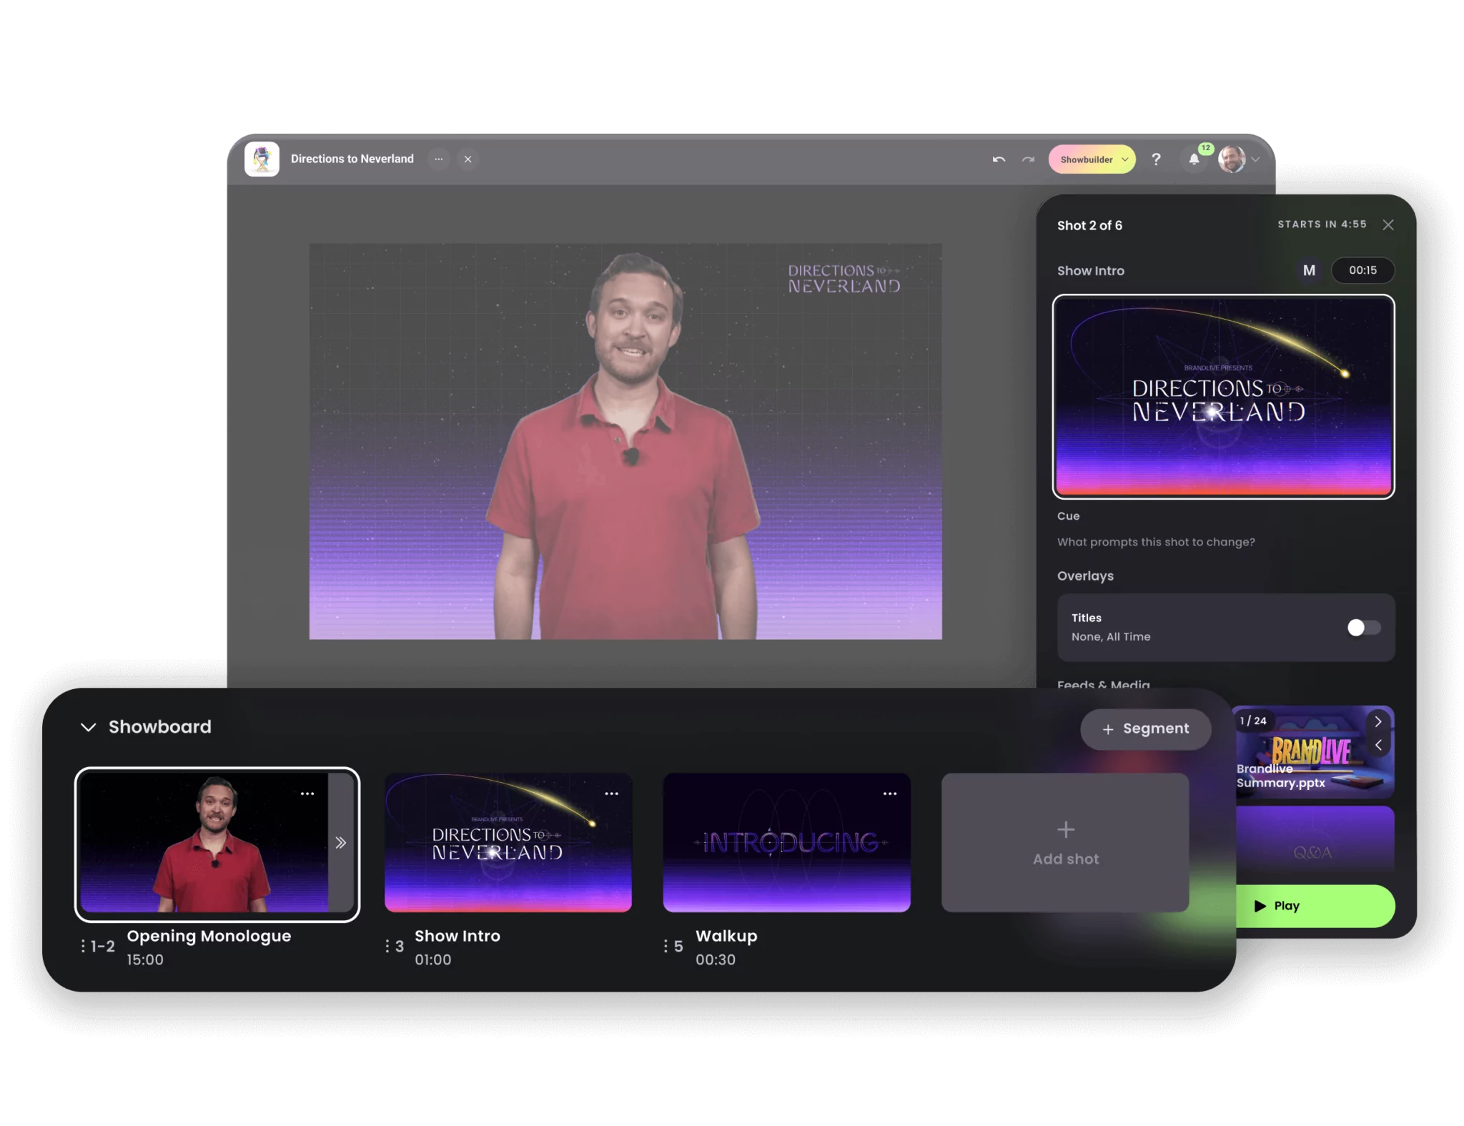The width and height of the screenshot is (1464, 1126).
Task: Collapse the Showboard panel chevron
Action: (x=89, y=727)
